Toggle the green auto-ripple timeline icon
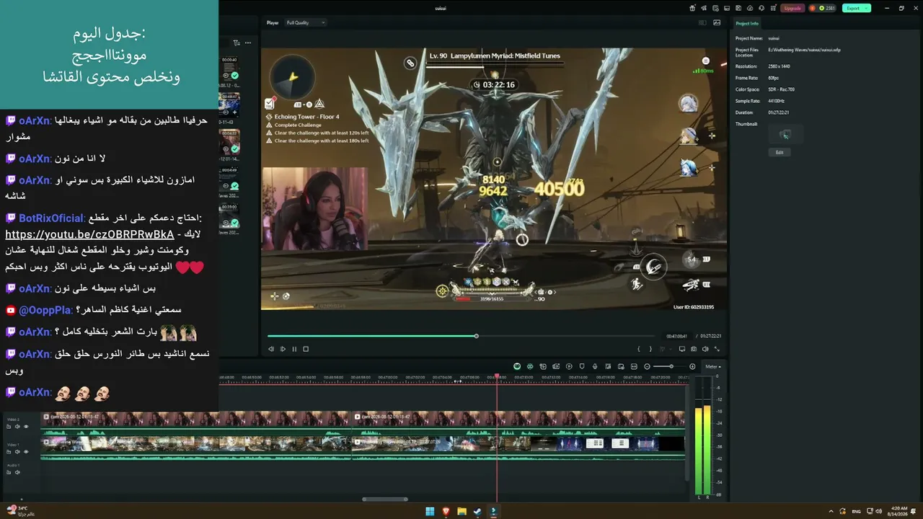923x519 pixels. pos(517,366)
